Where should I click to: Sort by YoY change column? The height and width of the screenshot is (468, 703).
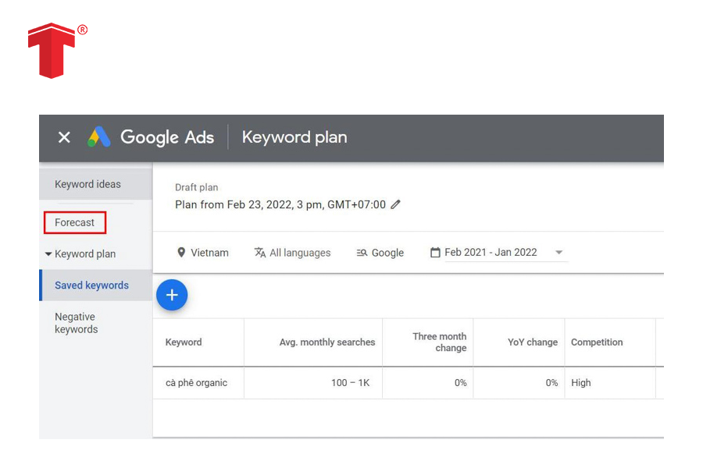(533, 342)
